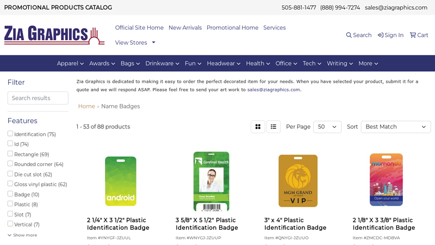Screen dimensions: 435x245
Task: Open Search with magnifier icon
Action: coord(358,35)
